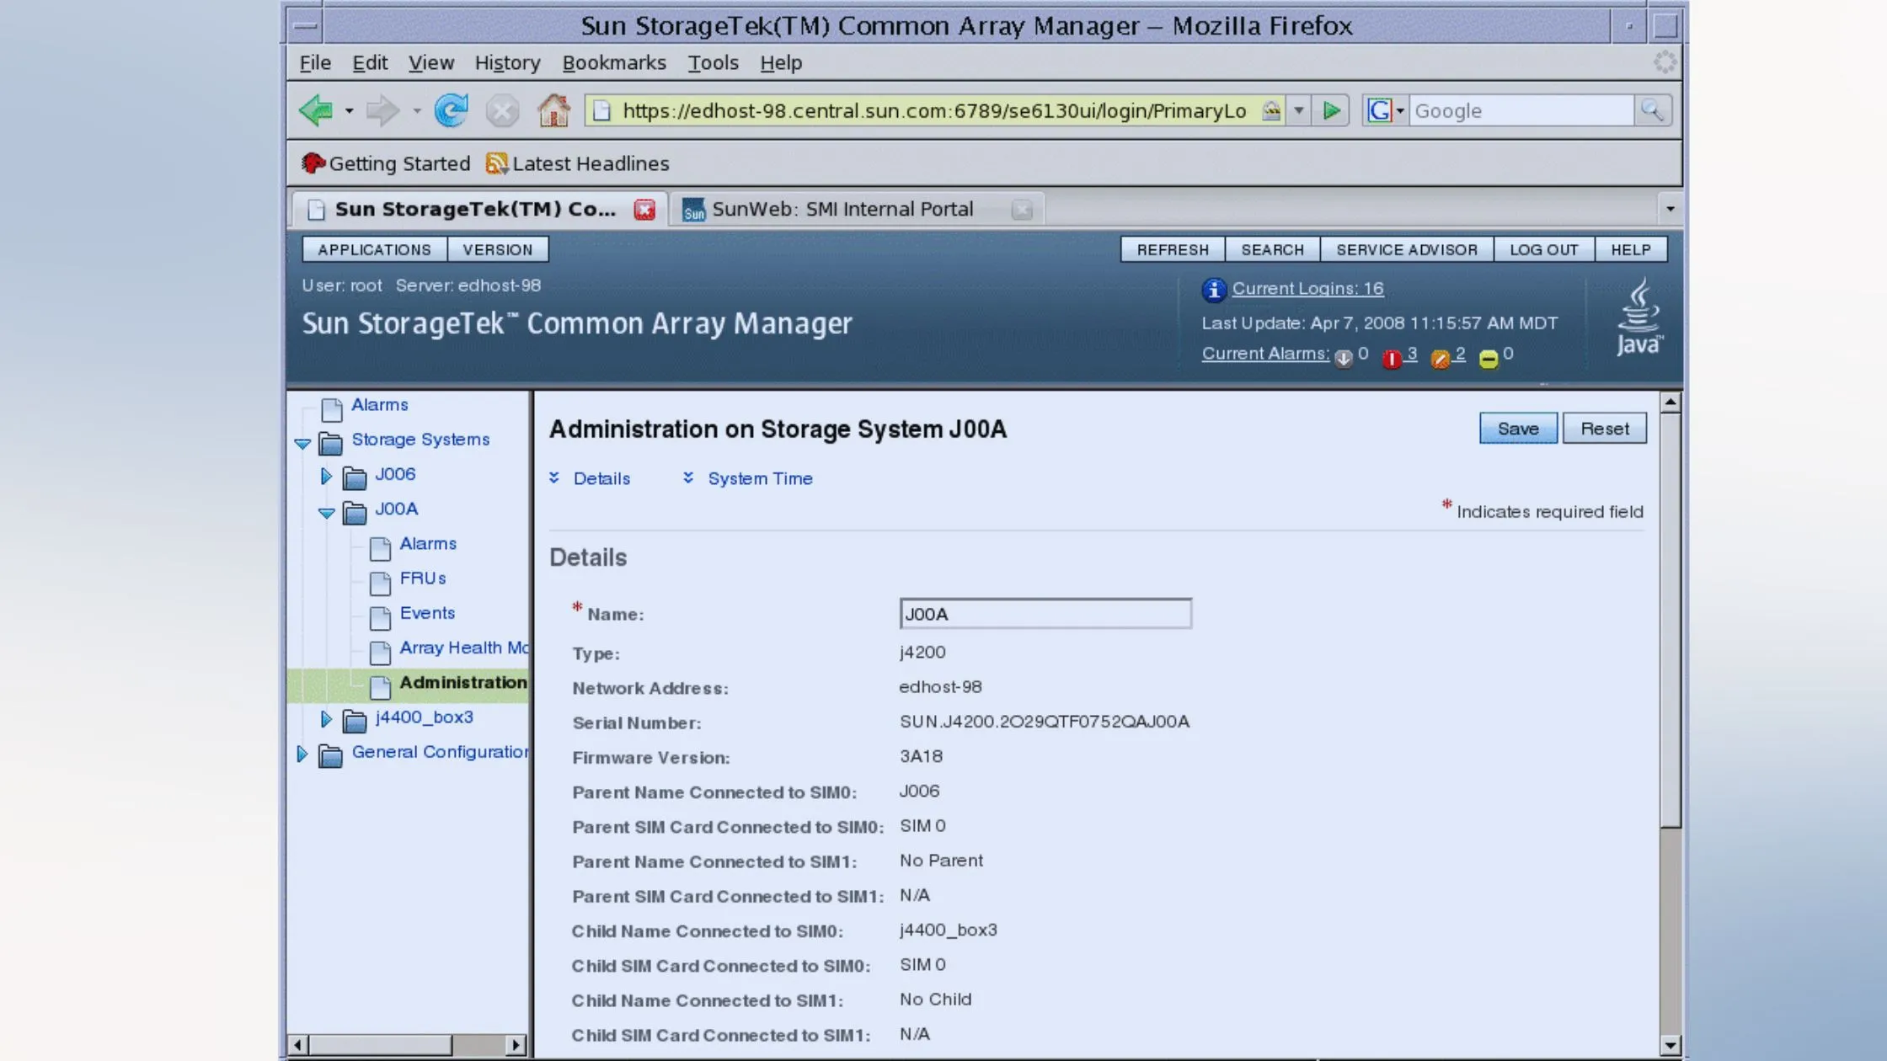Go to the home page icon

tap(553, 110)
